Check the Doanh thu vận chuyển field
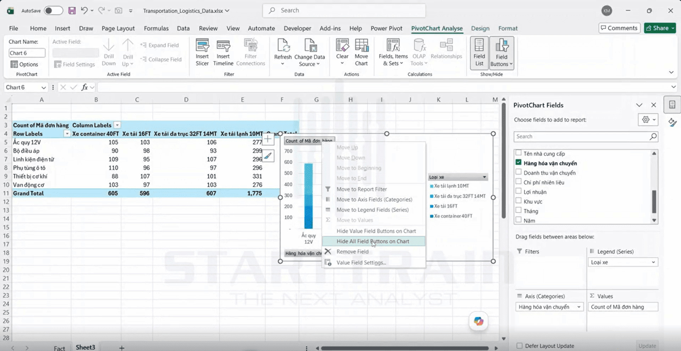Screen dimensions: 681x351 pos(518,172)
